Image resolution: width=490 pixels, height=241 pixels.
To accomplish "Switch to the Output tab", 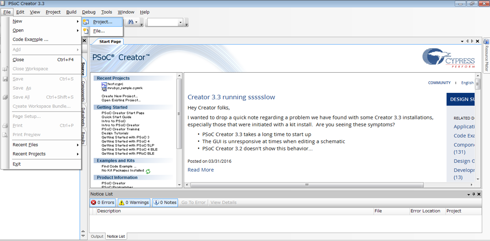I will tap(97, 236).
